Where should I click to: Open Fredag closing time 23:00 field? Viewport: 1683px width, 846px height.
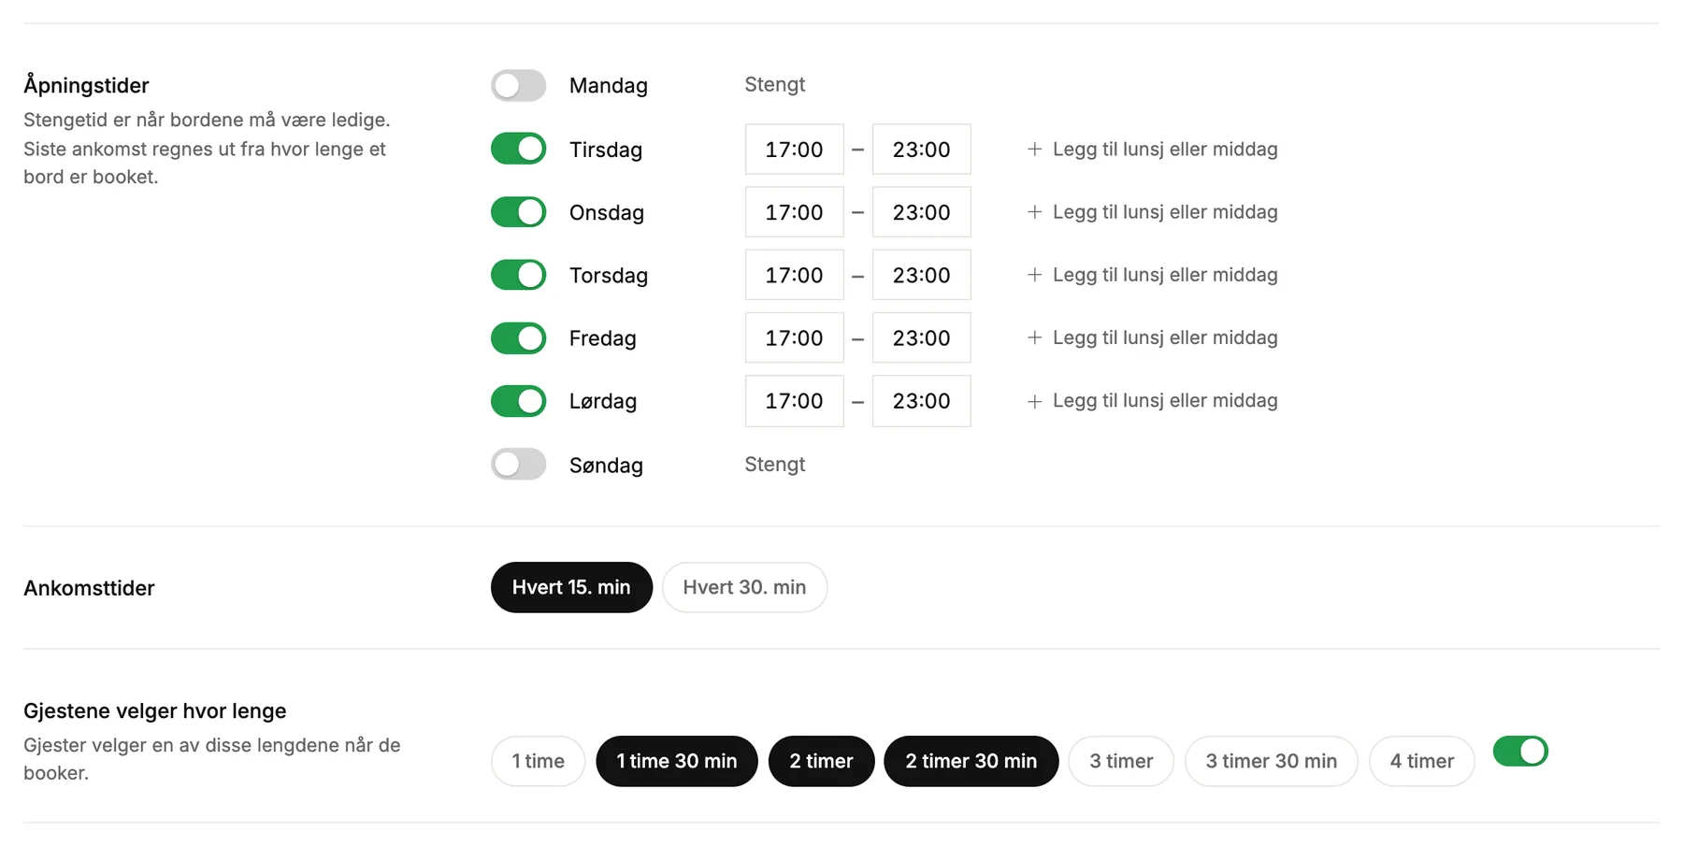[921, 337]
